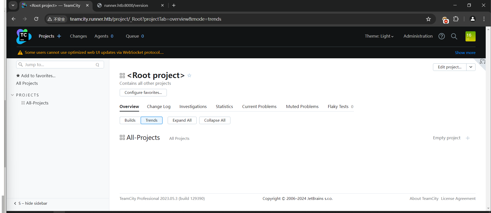Viewport: 491px width, 213px height.
Task: Click Configure favorites button
Action: point(143,93)
